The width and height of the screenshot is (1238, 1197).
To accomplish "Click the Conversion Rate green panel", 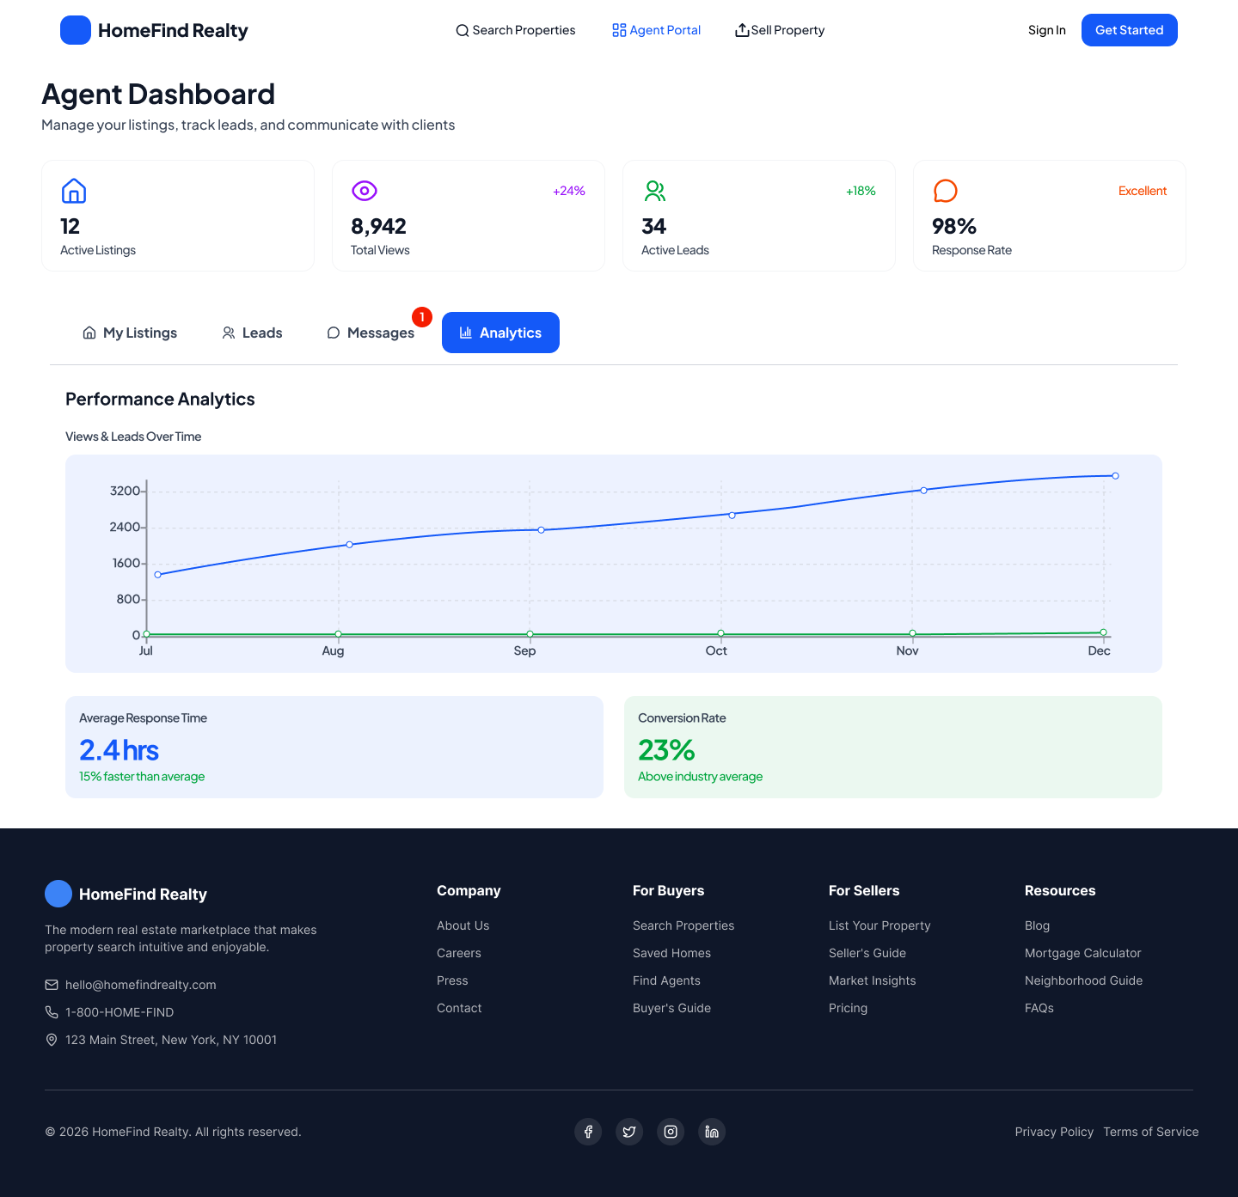I will click(x=892, y=747).
